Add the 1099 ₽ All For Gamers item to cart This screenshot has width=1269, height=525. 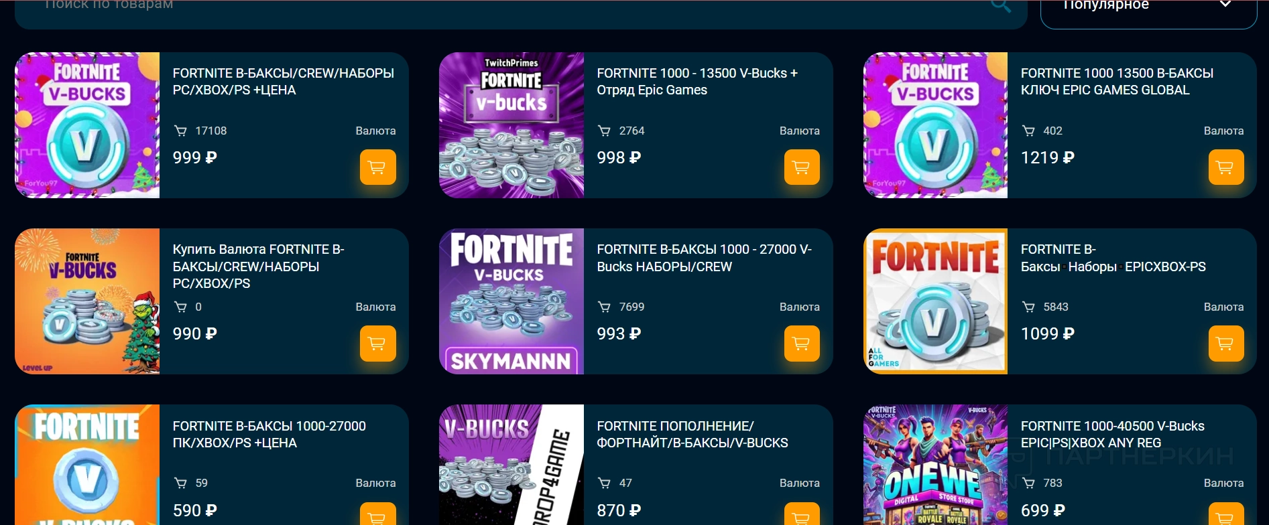(x=1226, y=344)
